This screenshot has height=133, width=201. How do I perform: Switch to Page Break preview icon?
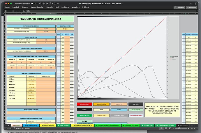coord(170,128)
